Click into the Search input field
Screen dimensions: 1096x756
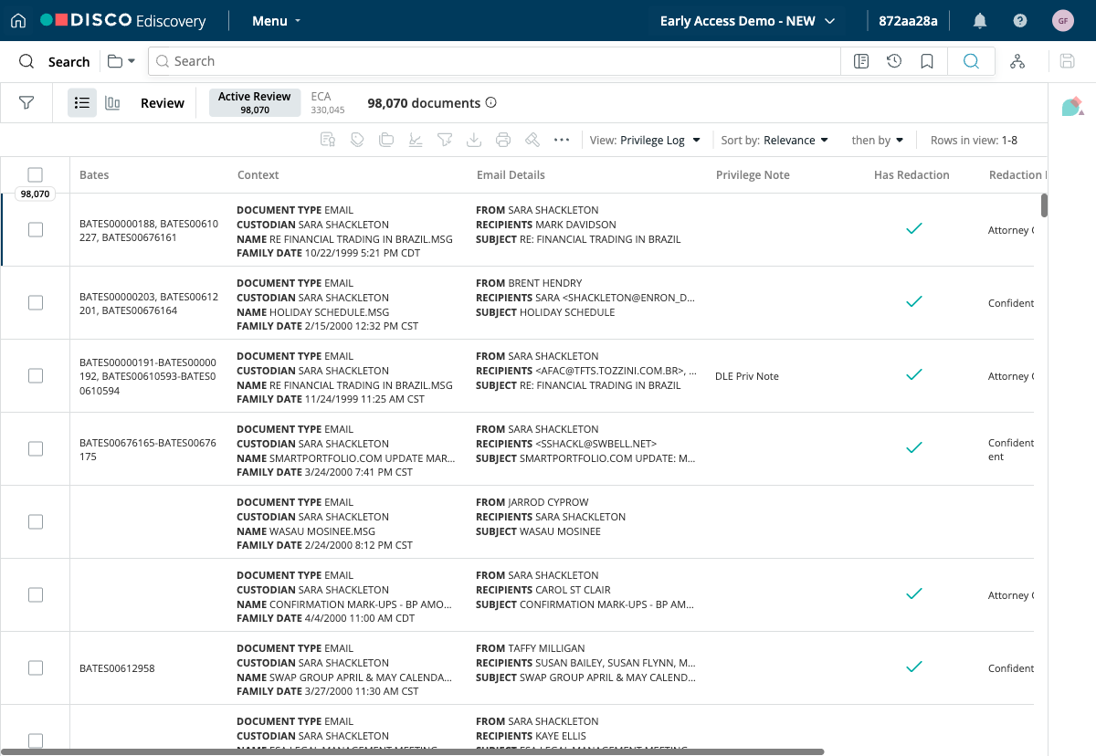click(x=493, y=61)
